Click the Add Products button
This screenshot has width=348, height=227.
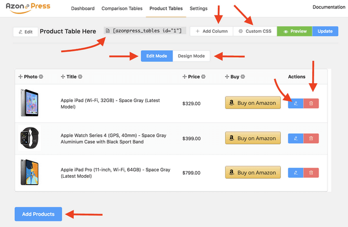tap(38, 214)
